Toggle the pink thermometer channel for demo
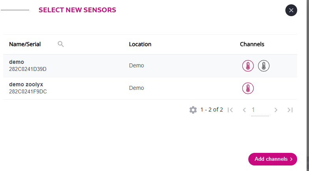Screen dimensions: 309x171 click(x=248, y=66)
